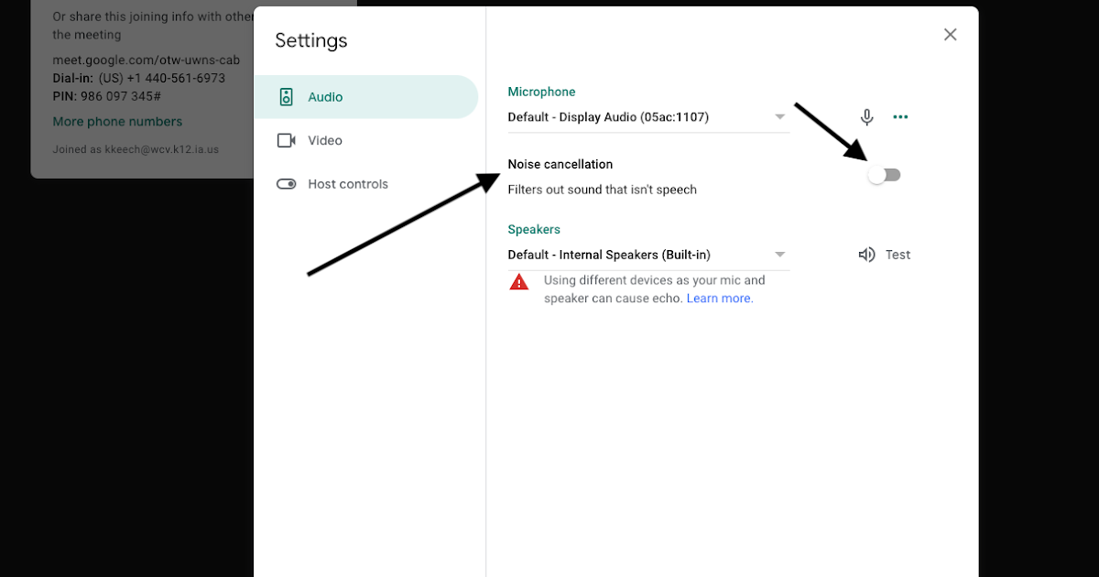Open the three-dot more options menu

[900, 116]
